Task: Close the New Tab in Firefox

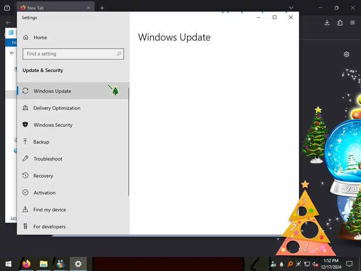Action: [x=88, y=8]
